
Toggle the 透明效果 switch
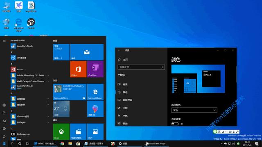point(175,124)
